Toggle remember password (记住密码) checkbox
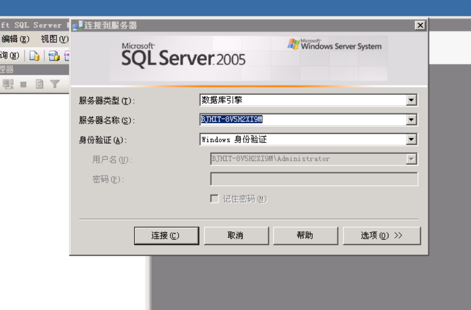The width and height of the screenshot is (471, 310). click(214, 199)
